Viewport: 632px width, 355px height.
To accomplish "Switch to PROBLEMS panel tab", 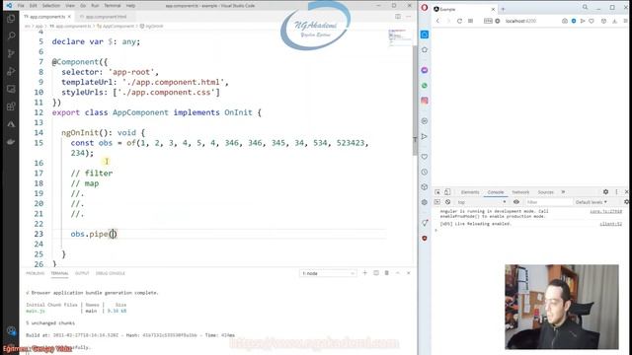I will [x=36, y=273].
